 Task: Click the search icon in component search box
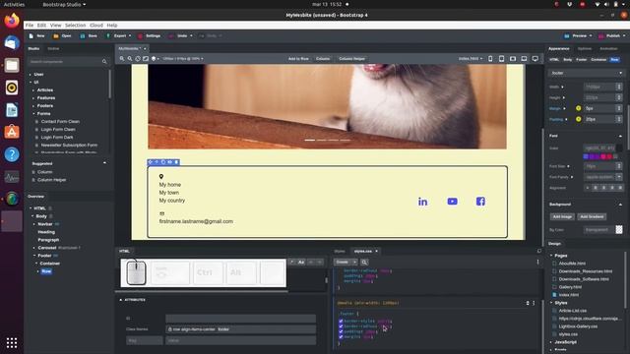pyautogui.click(x=104, y=62)
